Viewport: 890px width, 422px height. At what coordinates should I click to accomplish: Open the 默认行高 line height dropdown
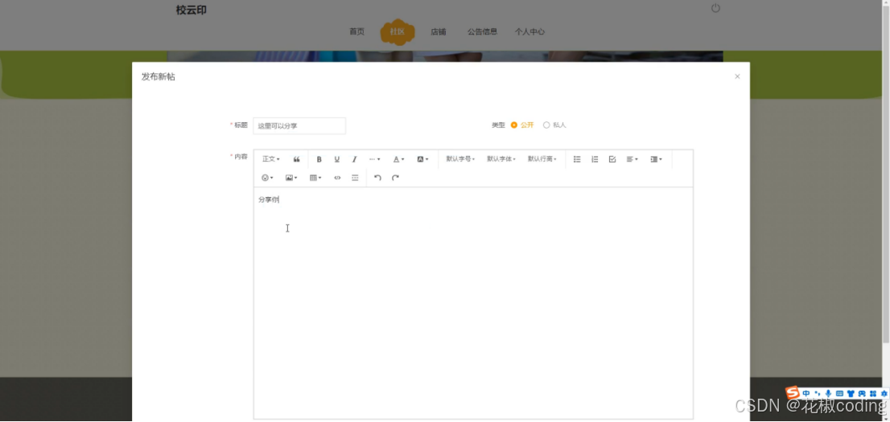(542, 159)
